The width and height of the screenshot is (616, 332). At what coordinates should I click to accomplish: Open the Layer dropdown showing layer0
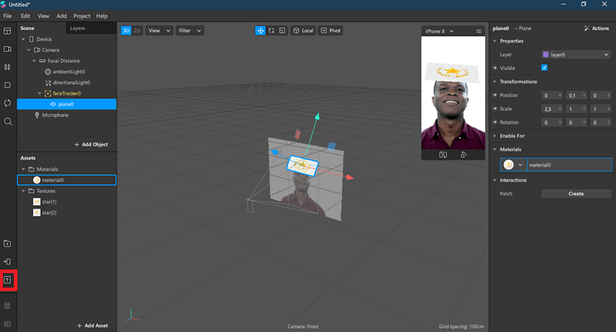click(576, 54)
